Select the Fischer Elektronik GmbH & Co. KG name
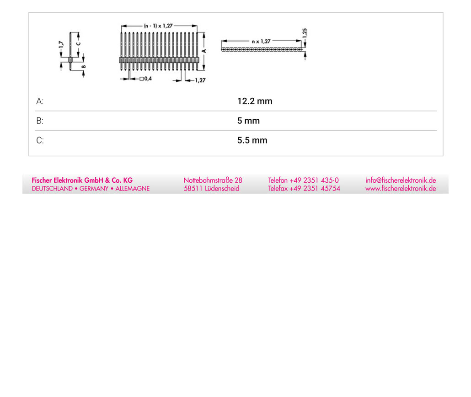 (82, 180)
